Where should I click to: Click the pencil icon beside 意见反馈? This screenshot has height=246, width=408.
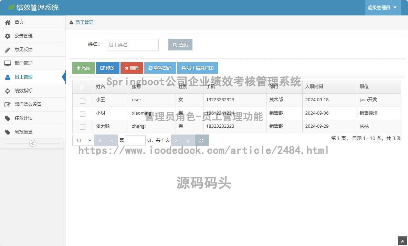click(x=8, y=50)
